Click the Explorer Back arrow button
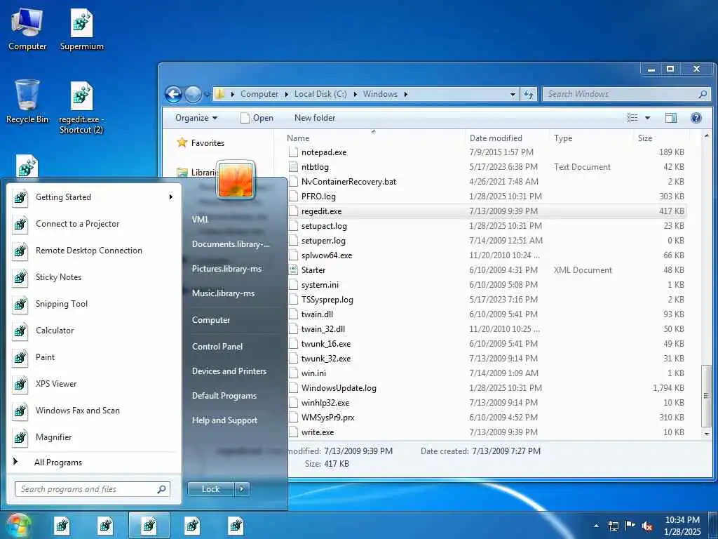The width and height of the screenshot is (718, 539). coord(173,95)
